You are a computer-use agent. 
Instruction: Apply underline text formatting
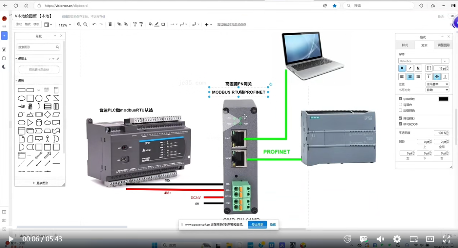tap(418, 68)
